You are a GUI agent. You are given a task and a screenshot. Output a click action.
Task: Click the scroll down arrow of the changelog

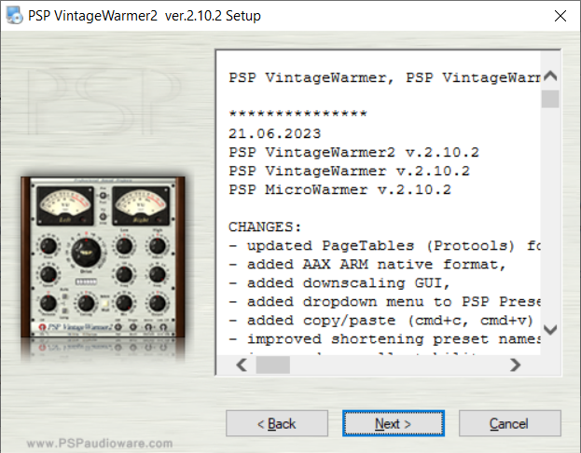click(550, 330)
